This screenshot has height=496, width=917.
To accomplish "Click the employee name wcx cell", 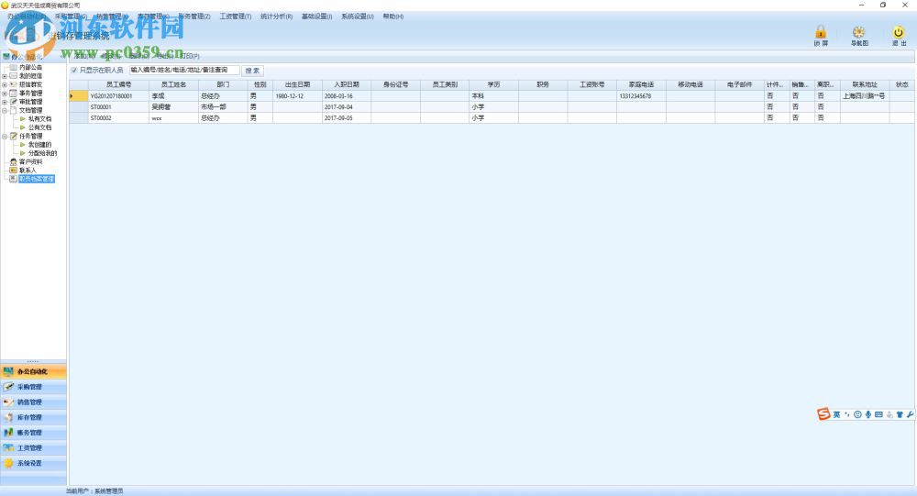I will coord(173,118).
